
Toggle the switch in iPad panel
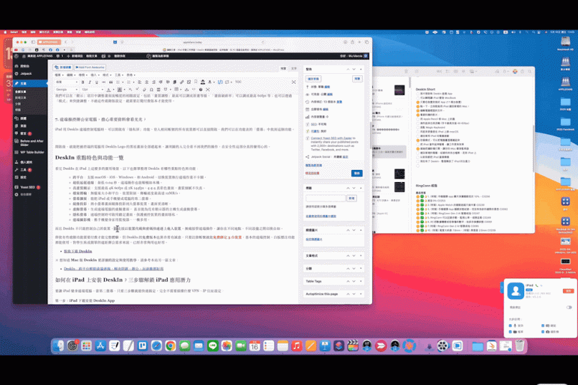click(569, 307)
